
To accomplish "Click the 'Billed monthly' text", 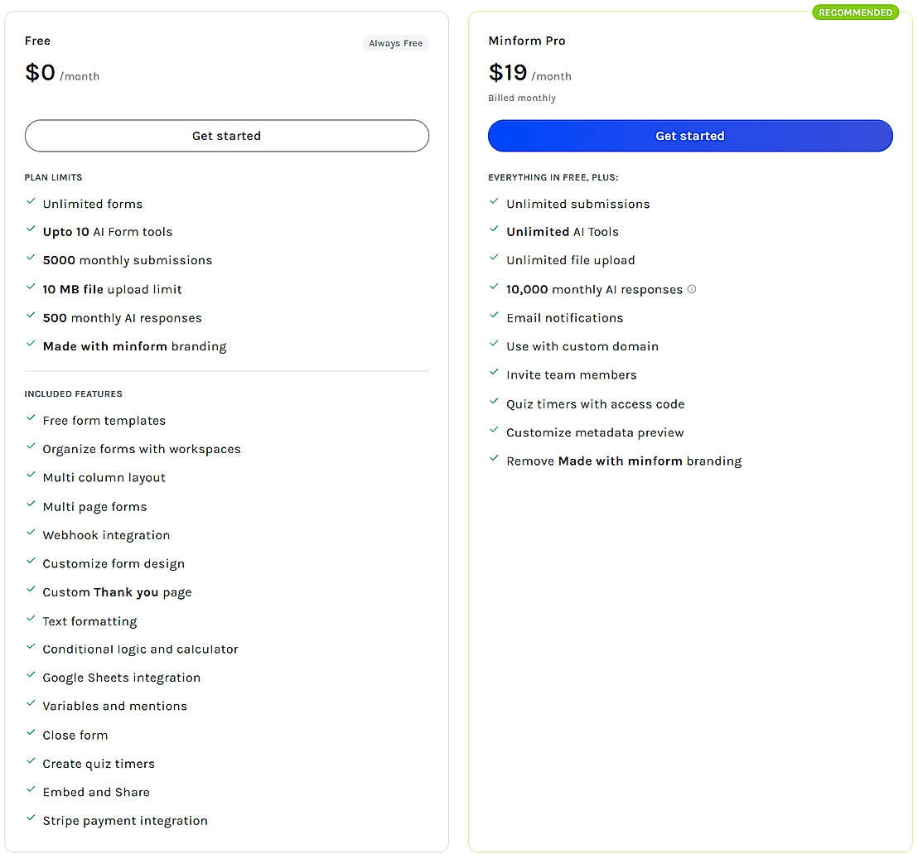I will [x=522, y=99].
